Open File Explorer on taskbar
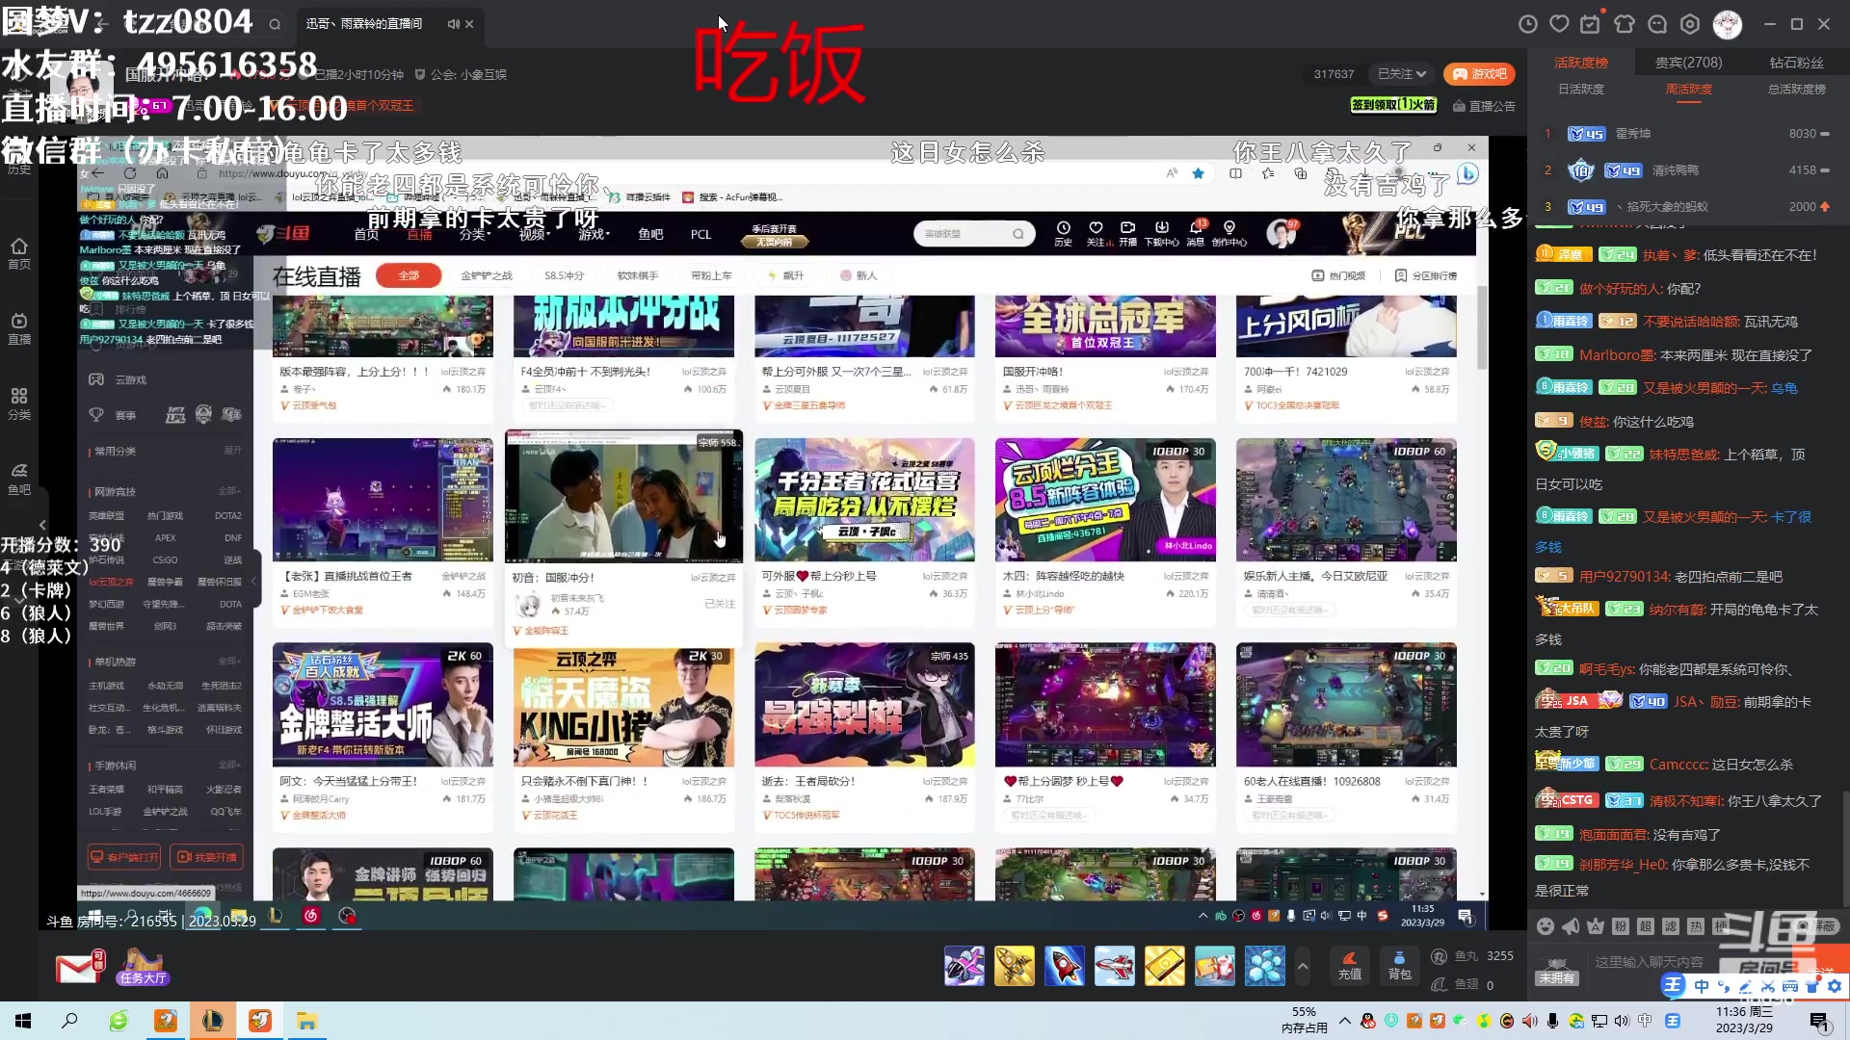 (307, 1021)
